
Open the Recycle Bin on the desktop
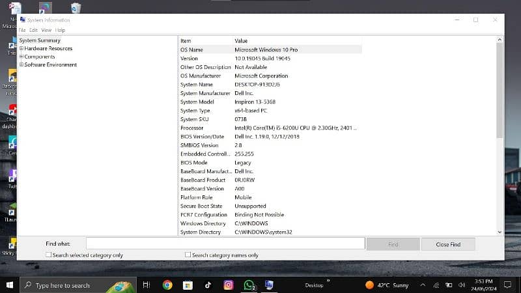click(x=76, y=8)
